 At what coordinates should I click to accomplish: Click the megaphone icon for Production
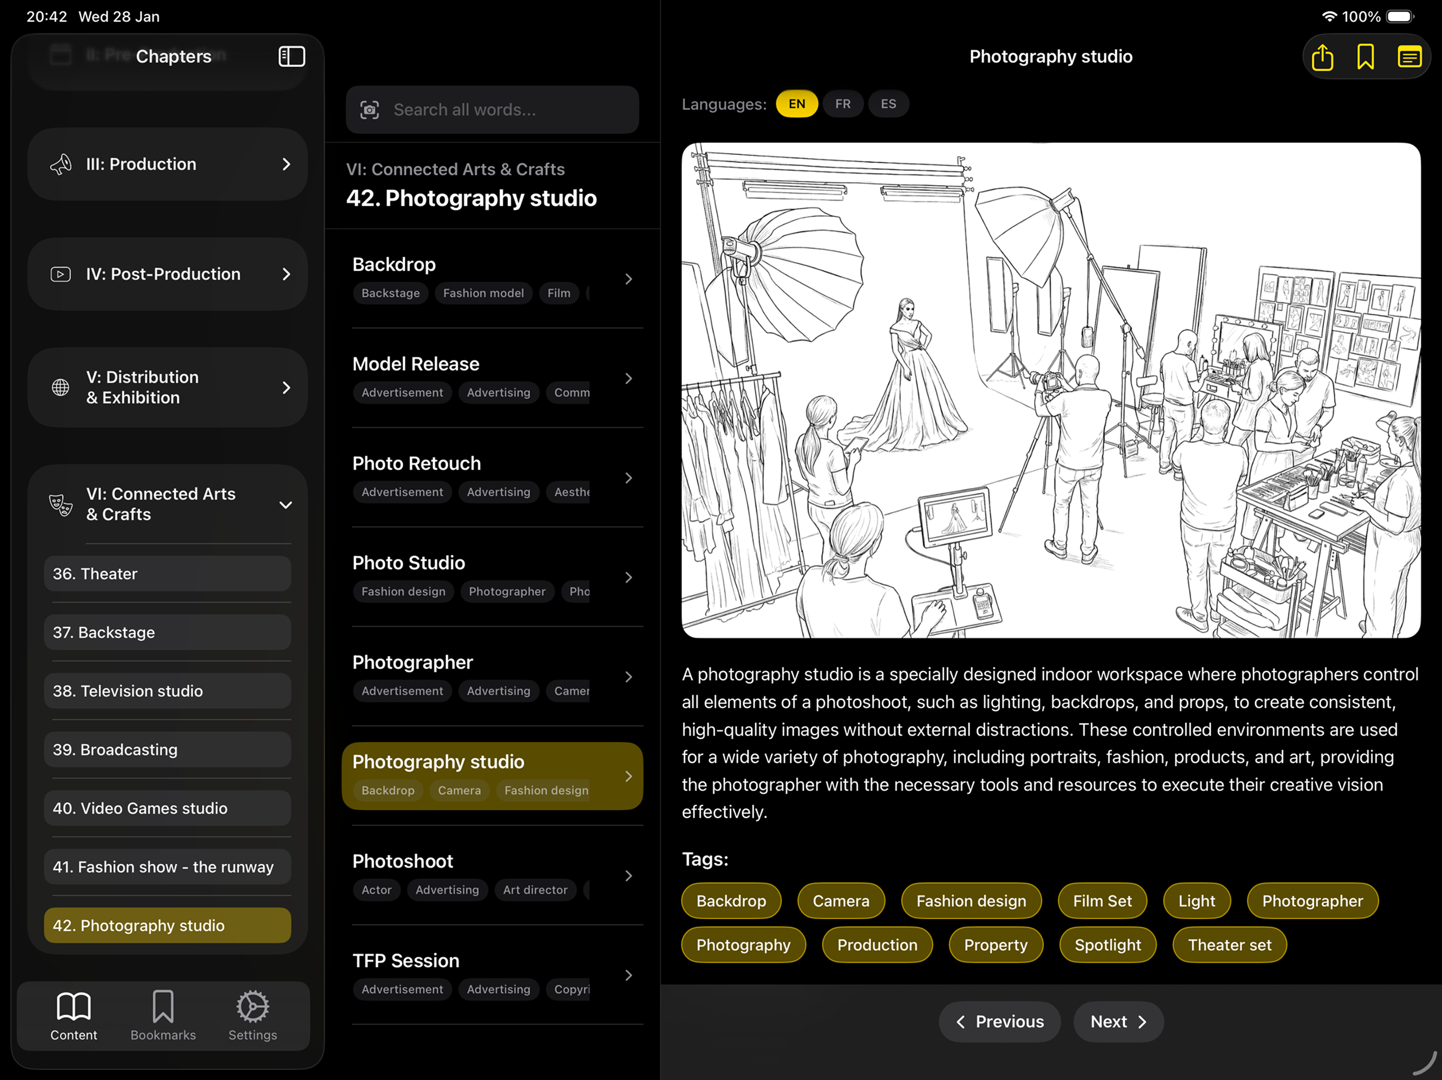click(x=61, y=164)
